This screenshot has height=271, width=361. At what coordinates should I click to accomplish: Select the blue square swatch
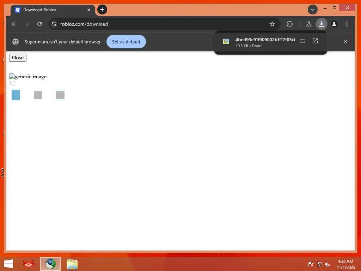[16, 95]
